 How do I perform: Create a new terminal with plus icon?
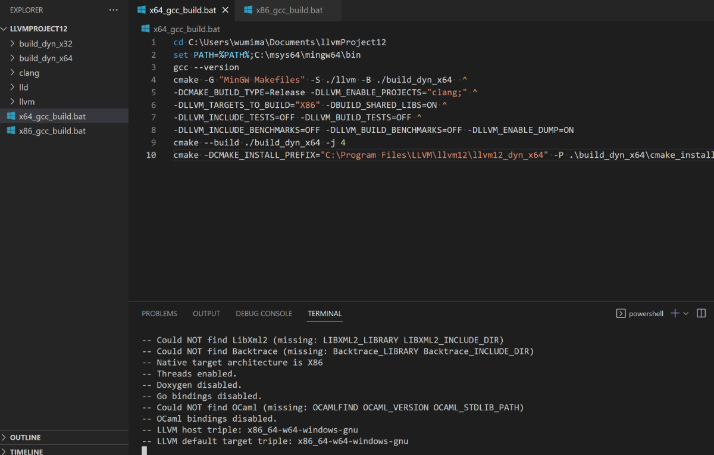tap(675, 313)
